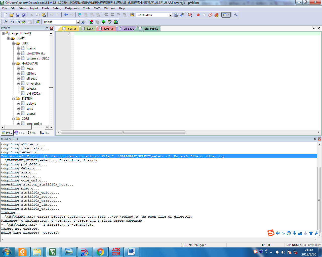
Task: Collapse the USER group in project tree
Action: 14,43
